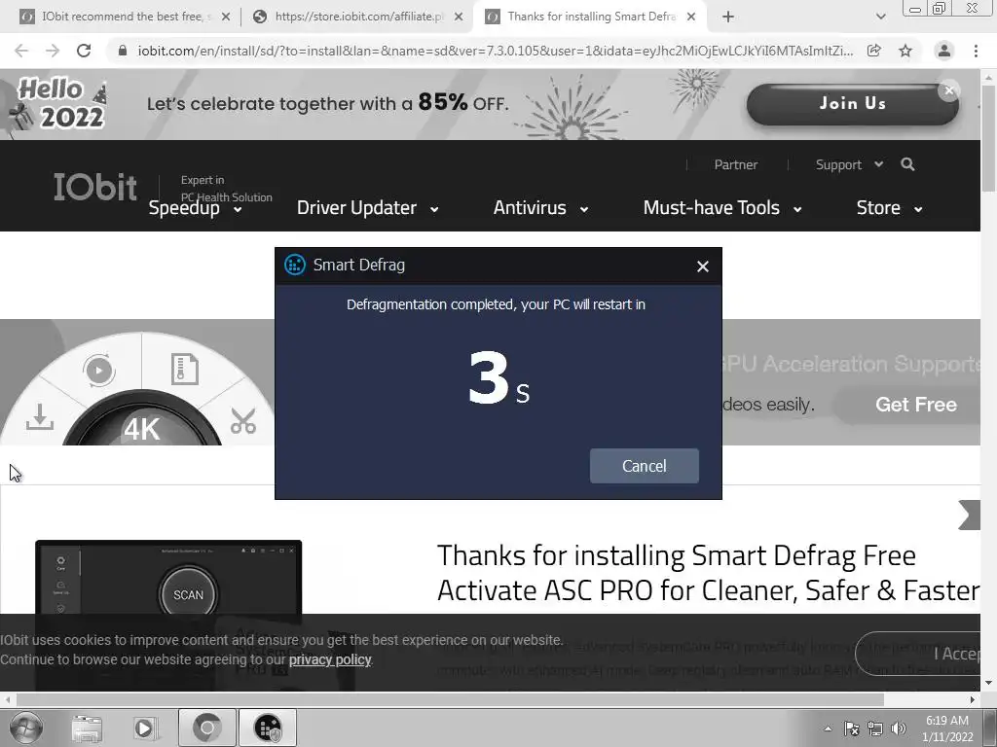Open a new browser tab
The image size is (997, 747).
728,17
